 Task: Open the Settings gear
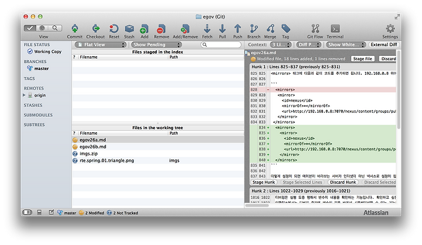click(x=390, y=29)
